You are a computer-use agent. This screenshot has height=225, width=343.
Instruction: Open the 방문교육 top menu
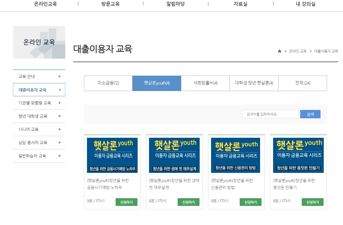(x=110, y=4)
